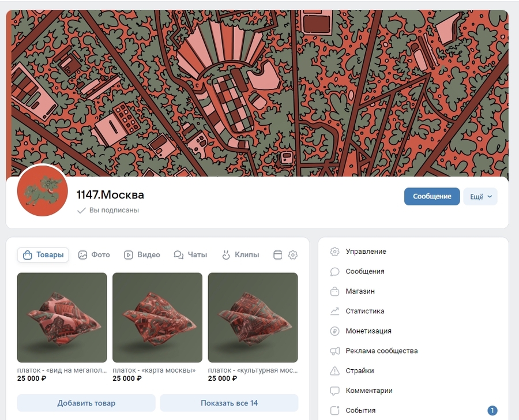
Task: Open Управление with the gear icon in sidebar
Action: point(366,252)
